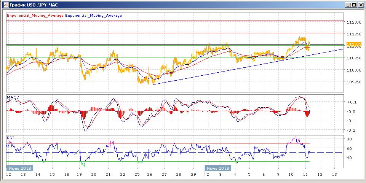Click date label 19 on time axis
The image size is (366, 183).
tap(80, 174)
